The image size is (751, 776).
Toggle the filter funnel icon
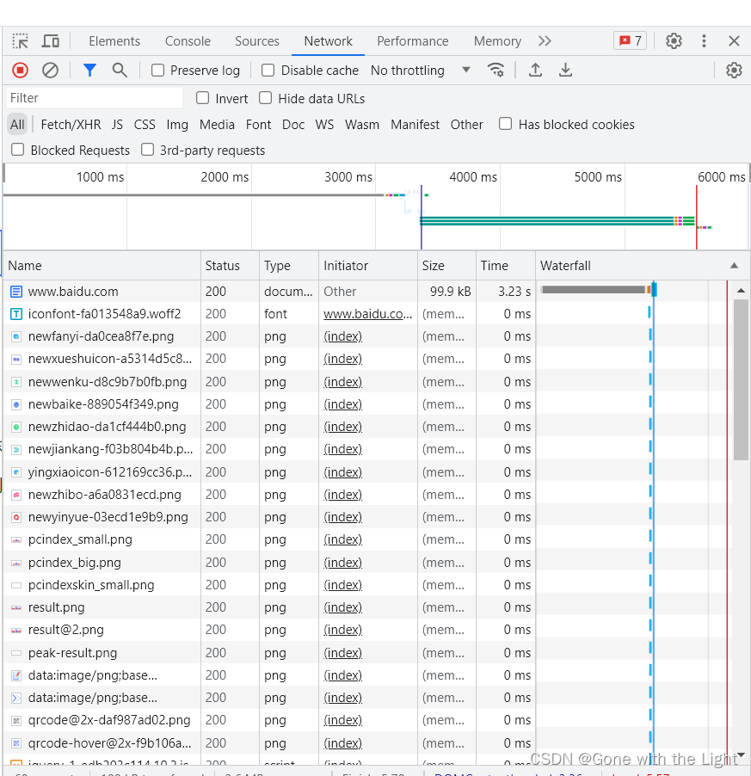[x=89, y=71]
